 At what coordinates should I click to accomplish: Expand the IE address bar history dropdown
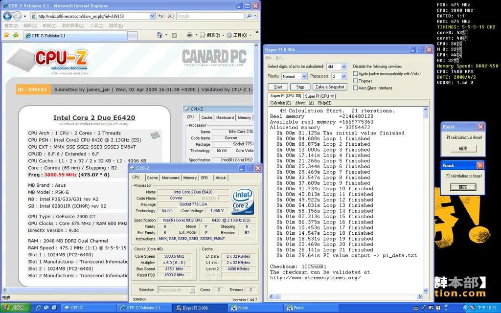153,16
